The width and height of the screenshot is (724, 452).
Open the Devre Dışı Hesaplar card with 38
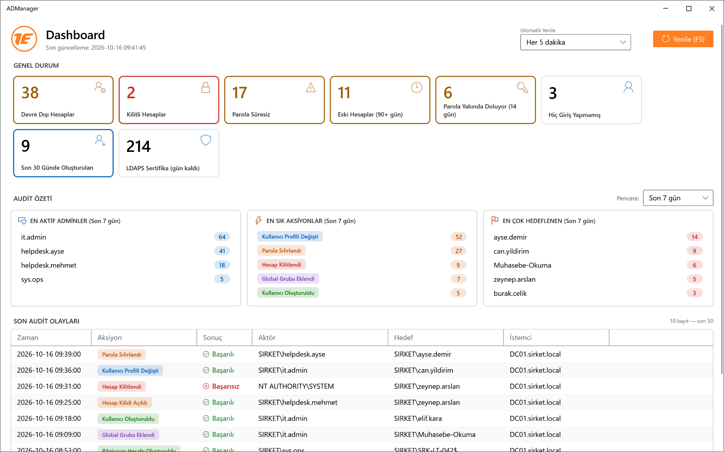pos(64,100)
